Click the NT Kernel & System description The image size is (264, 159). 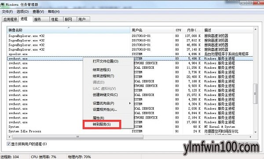(x=220, y=126)
